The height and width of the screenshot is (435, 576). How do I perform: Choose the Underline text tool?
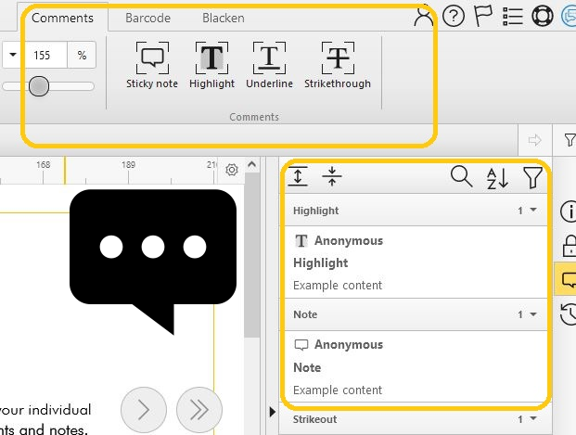[269, 65]
